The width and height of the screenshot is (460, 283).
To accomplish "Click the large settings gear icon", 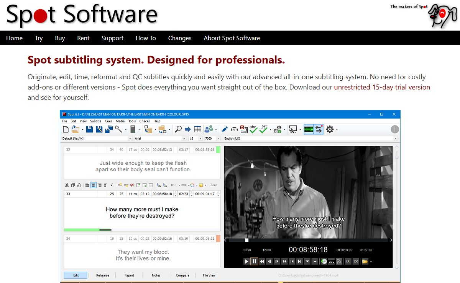I will (330, 129).
